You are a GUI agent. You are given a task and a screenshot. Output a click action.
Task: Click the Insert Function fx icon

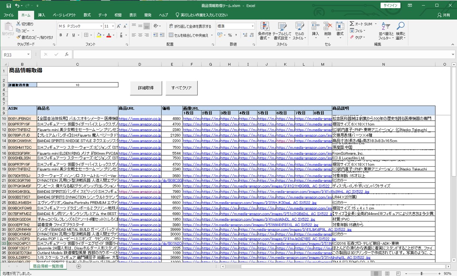(x=67, y=54)
